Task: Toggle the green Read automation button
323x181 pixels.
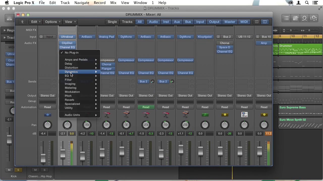Action: [x=146, y=107]
